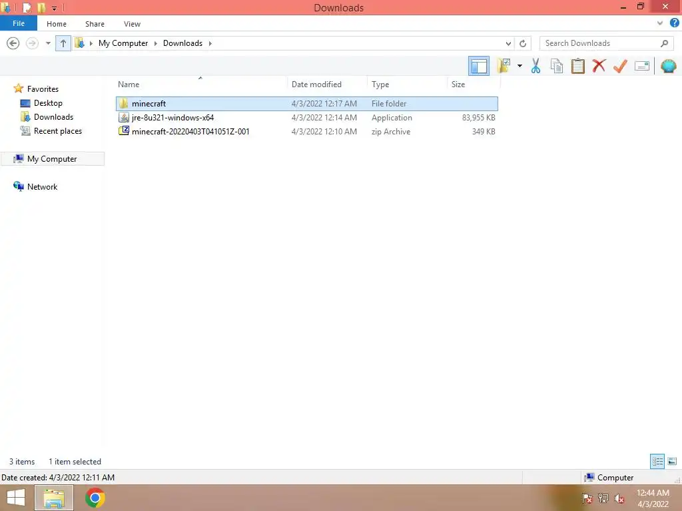682x511 pixels.
Task: Click the red X Delete icon
Action: point(599,66)
